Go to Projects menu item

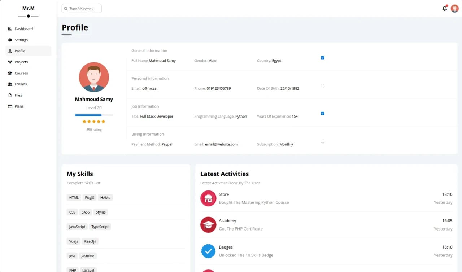pos(28,62)
